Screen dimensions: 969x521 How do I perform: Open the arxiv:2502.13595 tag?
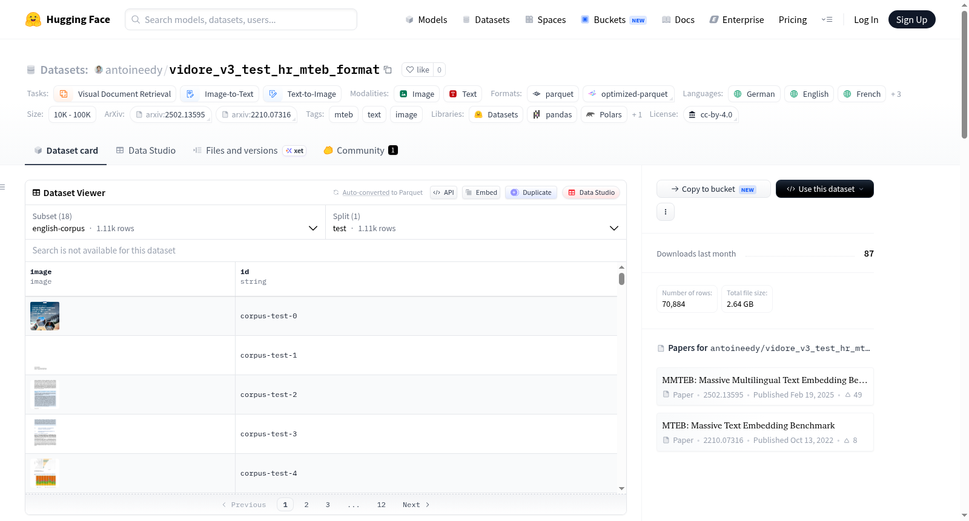tap(170, 114)
